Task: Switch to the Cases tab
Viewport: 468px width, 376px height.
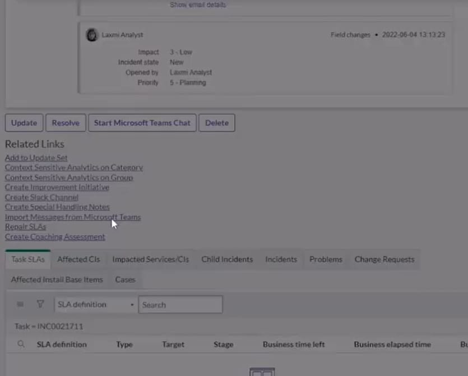Action: pos(126,279)
